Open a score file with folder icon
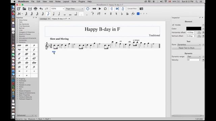Image resolution: width=216 pixels, height=121 pixels. [x=24, y=9]
